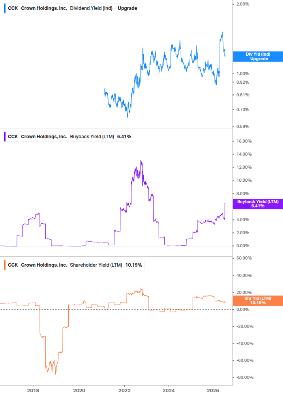Click the -40.00% axis label in shareholder pane
The height and width of the screenshot is (397, 283).
[245, 344]
